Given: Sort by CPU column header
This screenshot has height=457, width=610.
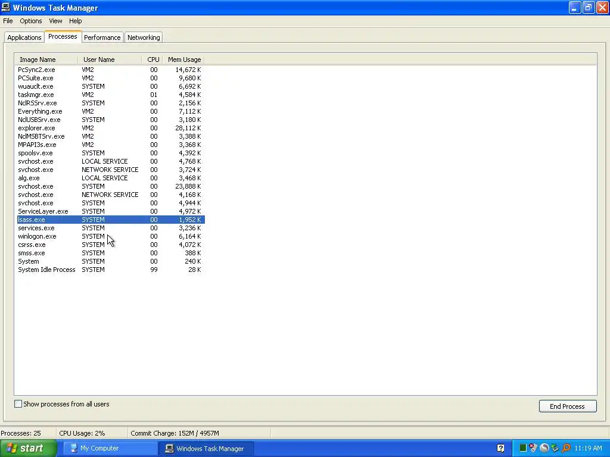Looking at the screenshot, I should click(x=152, y=60).
